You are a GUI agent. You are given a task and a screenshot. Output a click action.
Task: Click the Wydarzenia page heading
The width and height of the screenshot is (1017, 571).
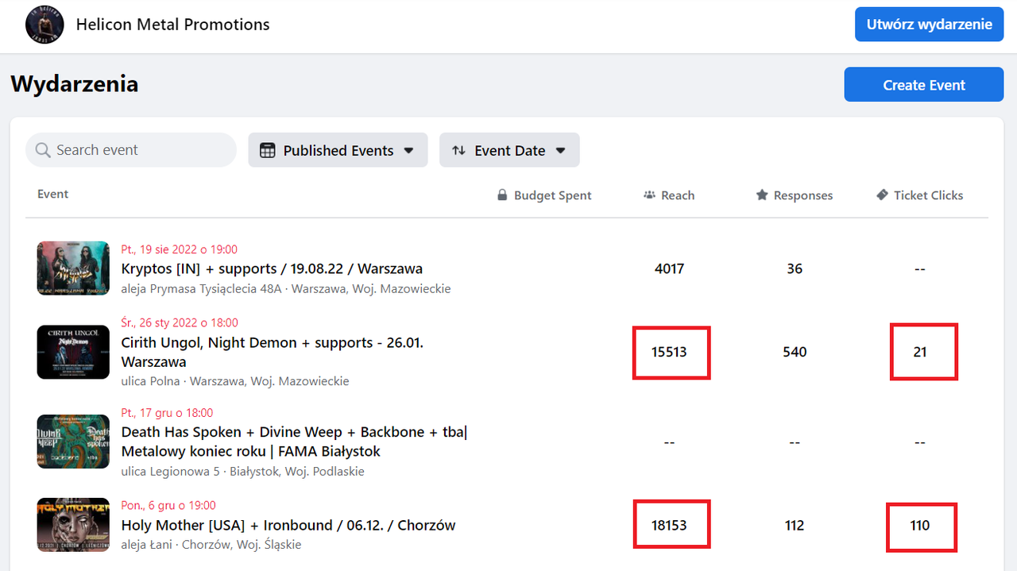(74, 84)
